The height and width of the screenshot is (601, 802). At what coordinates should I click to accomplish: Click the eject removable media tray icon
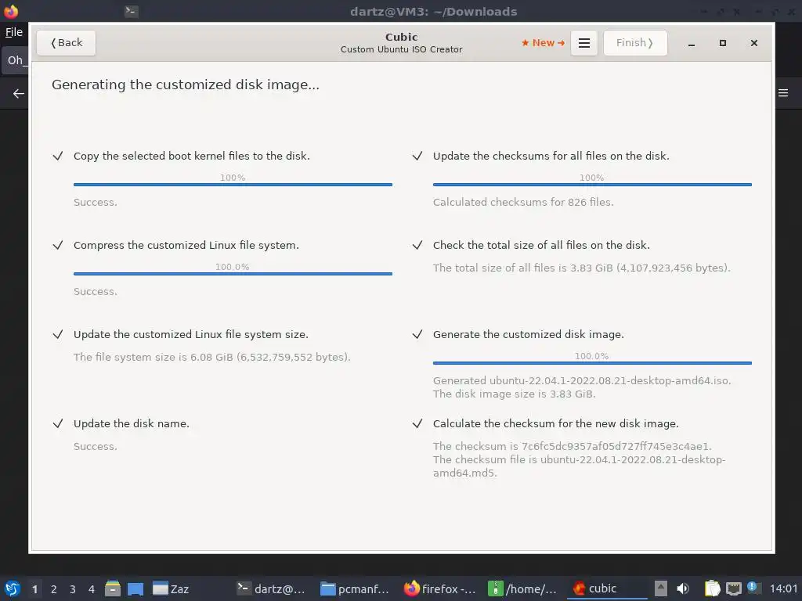click(661, 588)
